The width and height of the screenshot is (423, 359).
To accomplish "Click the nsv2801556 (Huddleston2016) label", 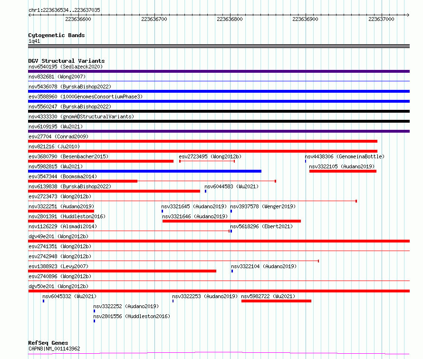I will pyautogui.click(x=132, y=316).
